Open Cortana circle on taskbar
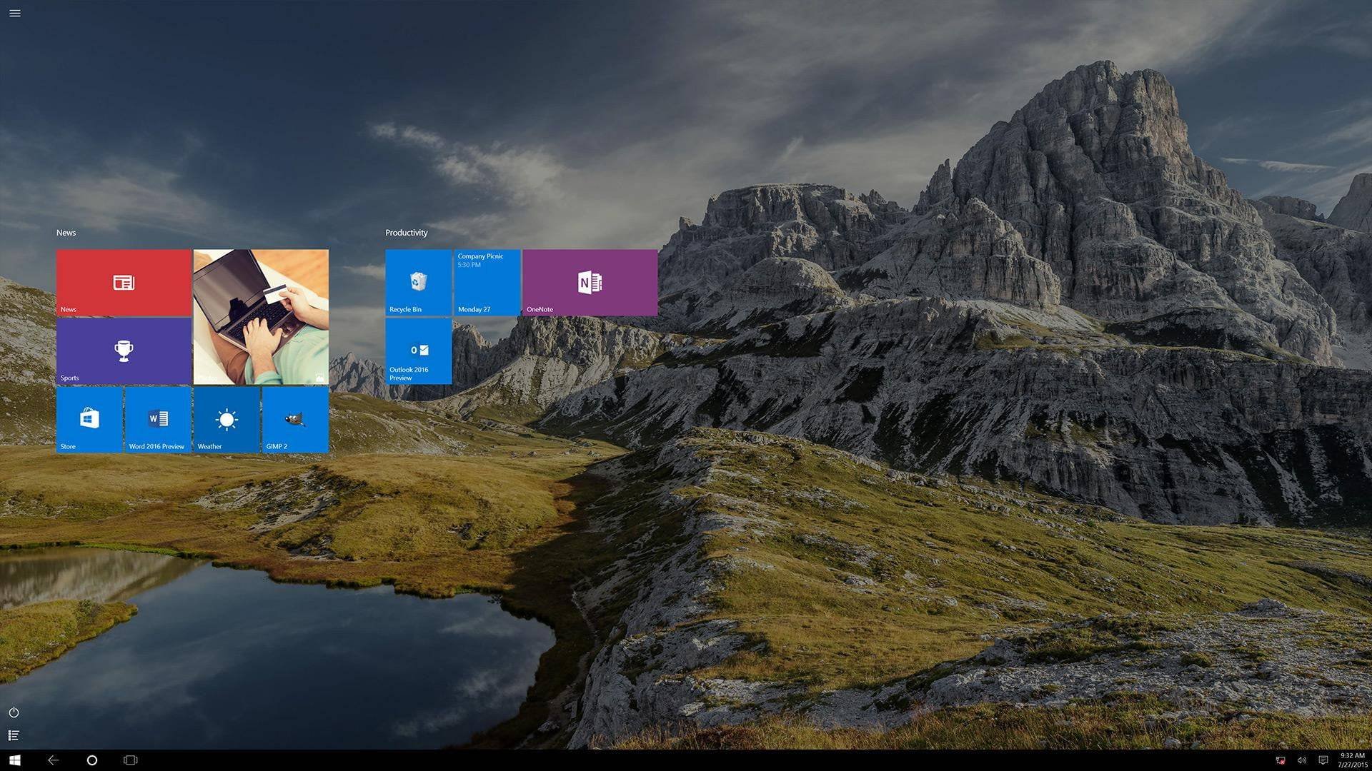This screenshot has height=771, width=1372. tap(91, 760)
